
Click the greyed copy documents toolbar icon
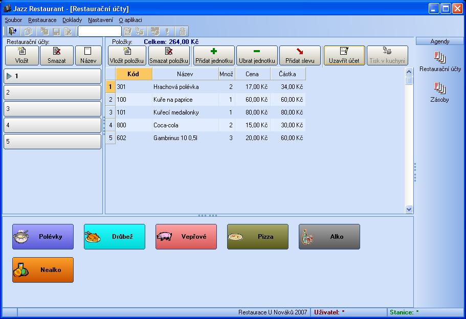(x=28, y=31)
